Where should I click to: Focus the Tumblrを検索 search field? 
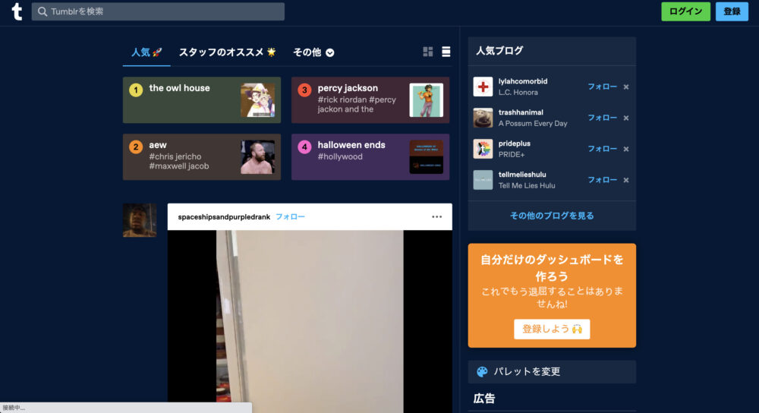(x=158, y=11)
